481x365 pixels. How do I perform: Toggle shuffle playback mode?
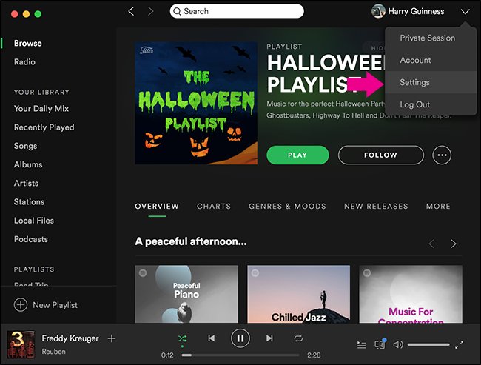coord(182,338)
